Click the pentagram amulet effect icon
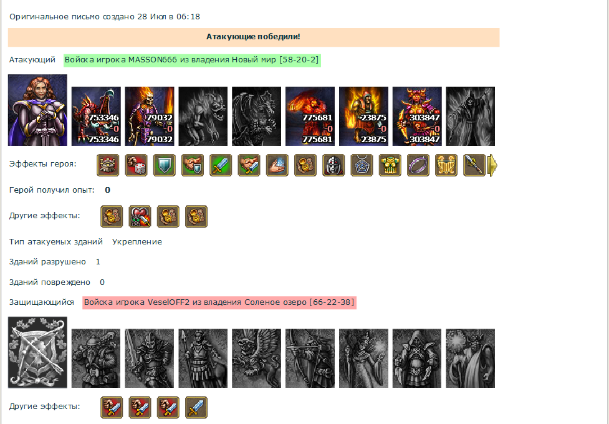 pos(362,165)
